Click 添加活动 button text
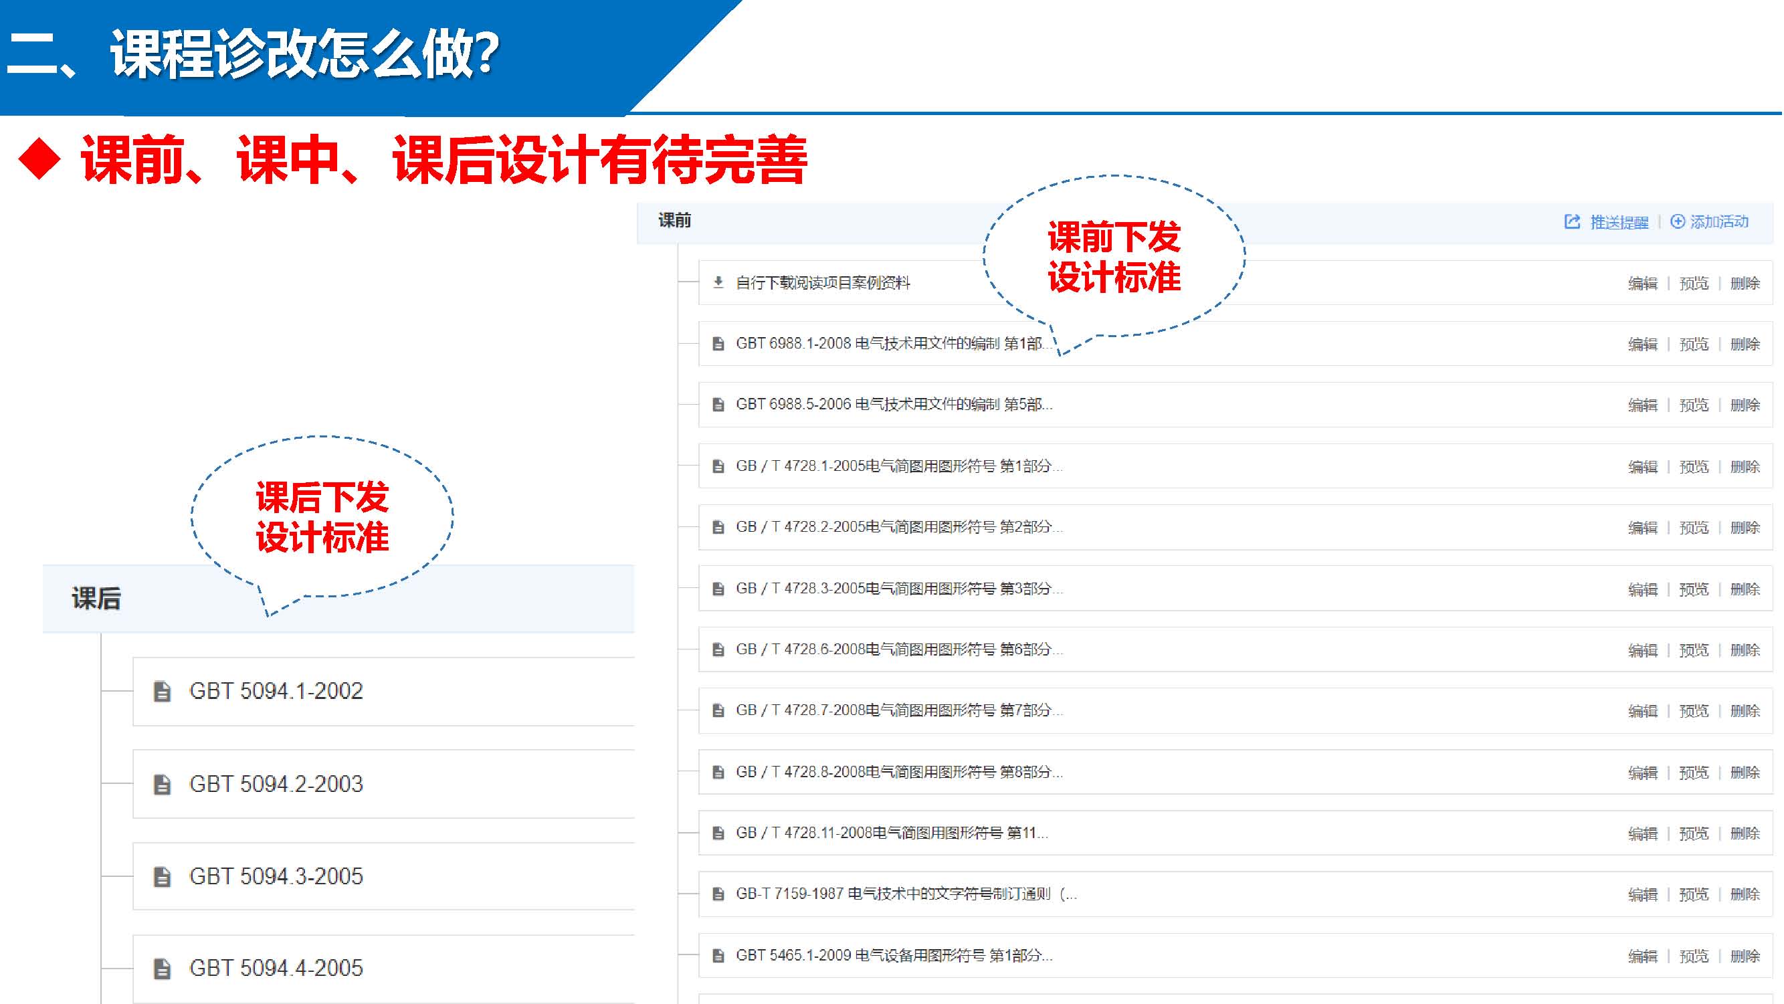This screenshot has width=1784, height=1004. point(1719,221)
